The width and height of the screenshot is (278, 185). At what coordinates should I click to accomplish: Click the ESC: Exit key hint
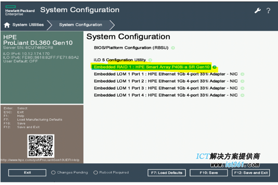(14, 112)
